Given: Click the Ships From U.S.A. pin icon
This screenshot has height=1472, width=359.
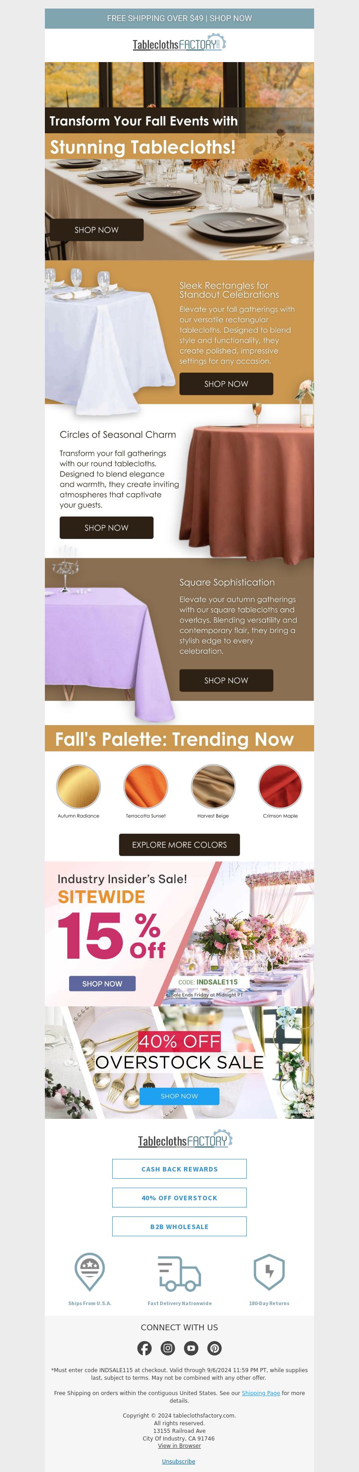Looking at the screenshot, I should pyautogui.click(x=89, y=1271).
